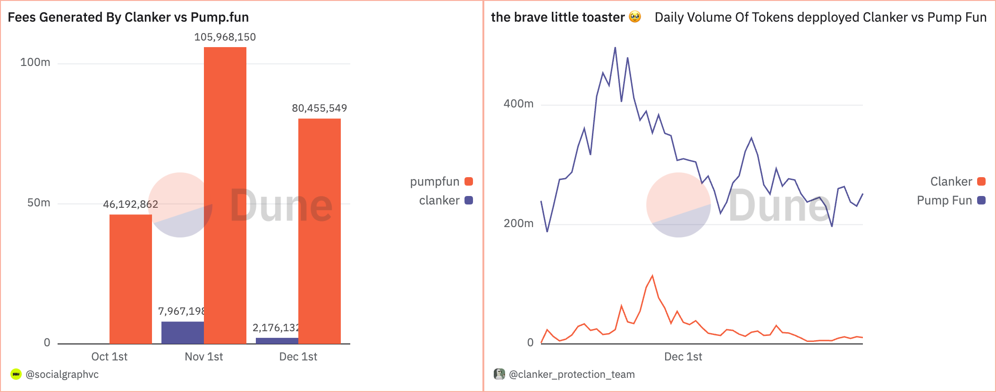Screen dimensions: 996x392
Task: Click the Dune watermark logo on bar chart
Action: [x=241, y=205]
